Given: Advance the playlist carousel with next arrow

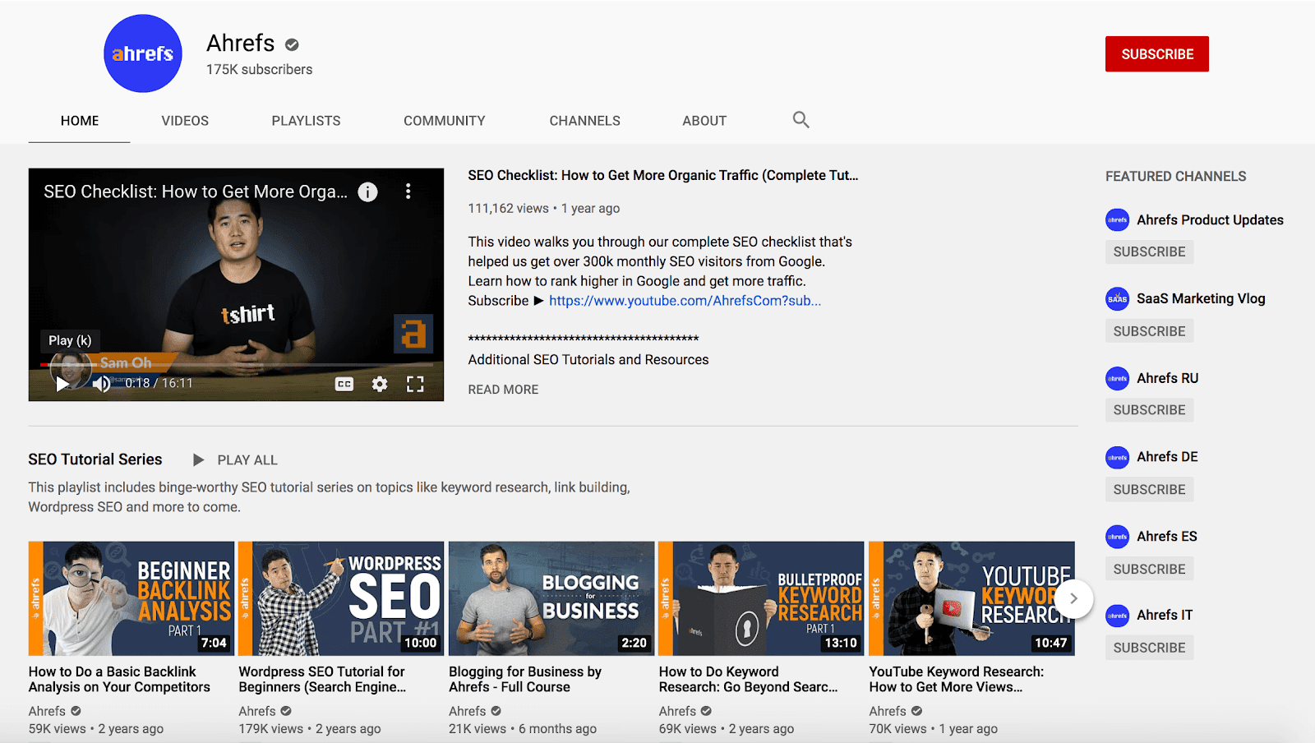Looking at the screenshot, I should click(1073, 599).
